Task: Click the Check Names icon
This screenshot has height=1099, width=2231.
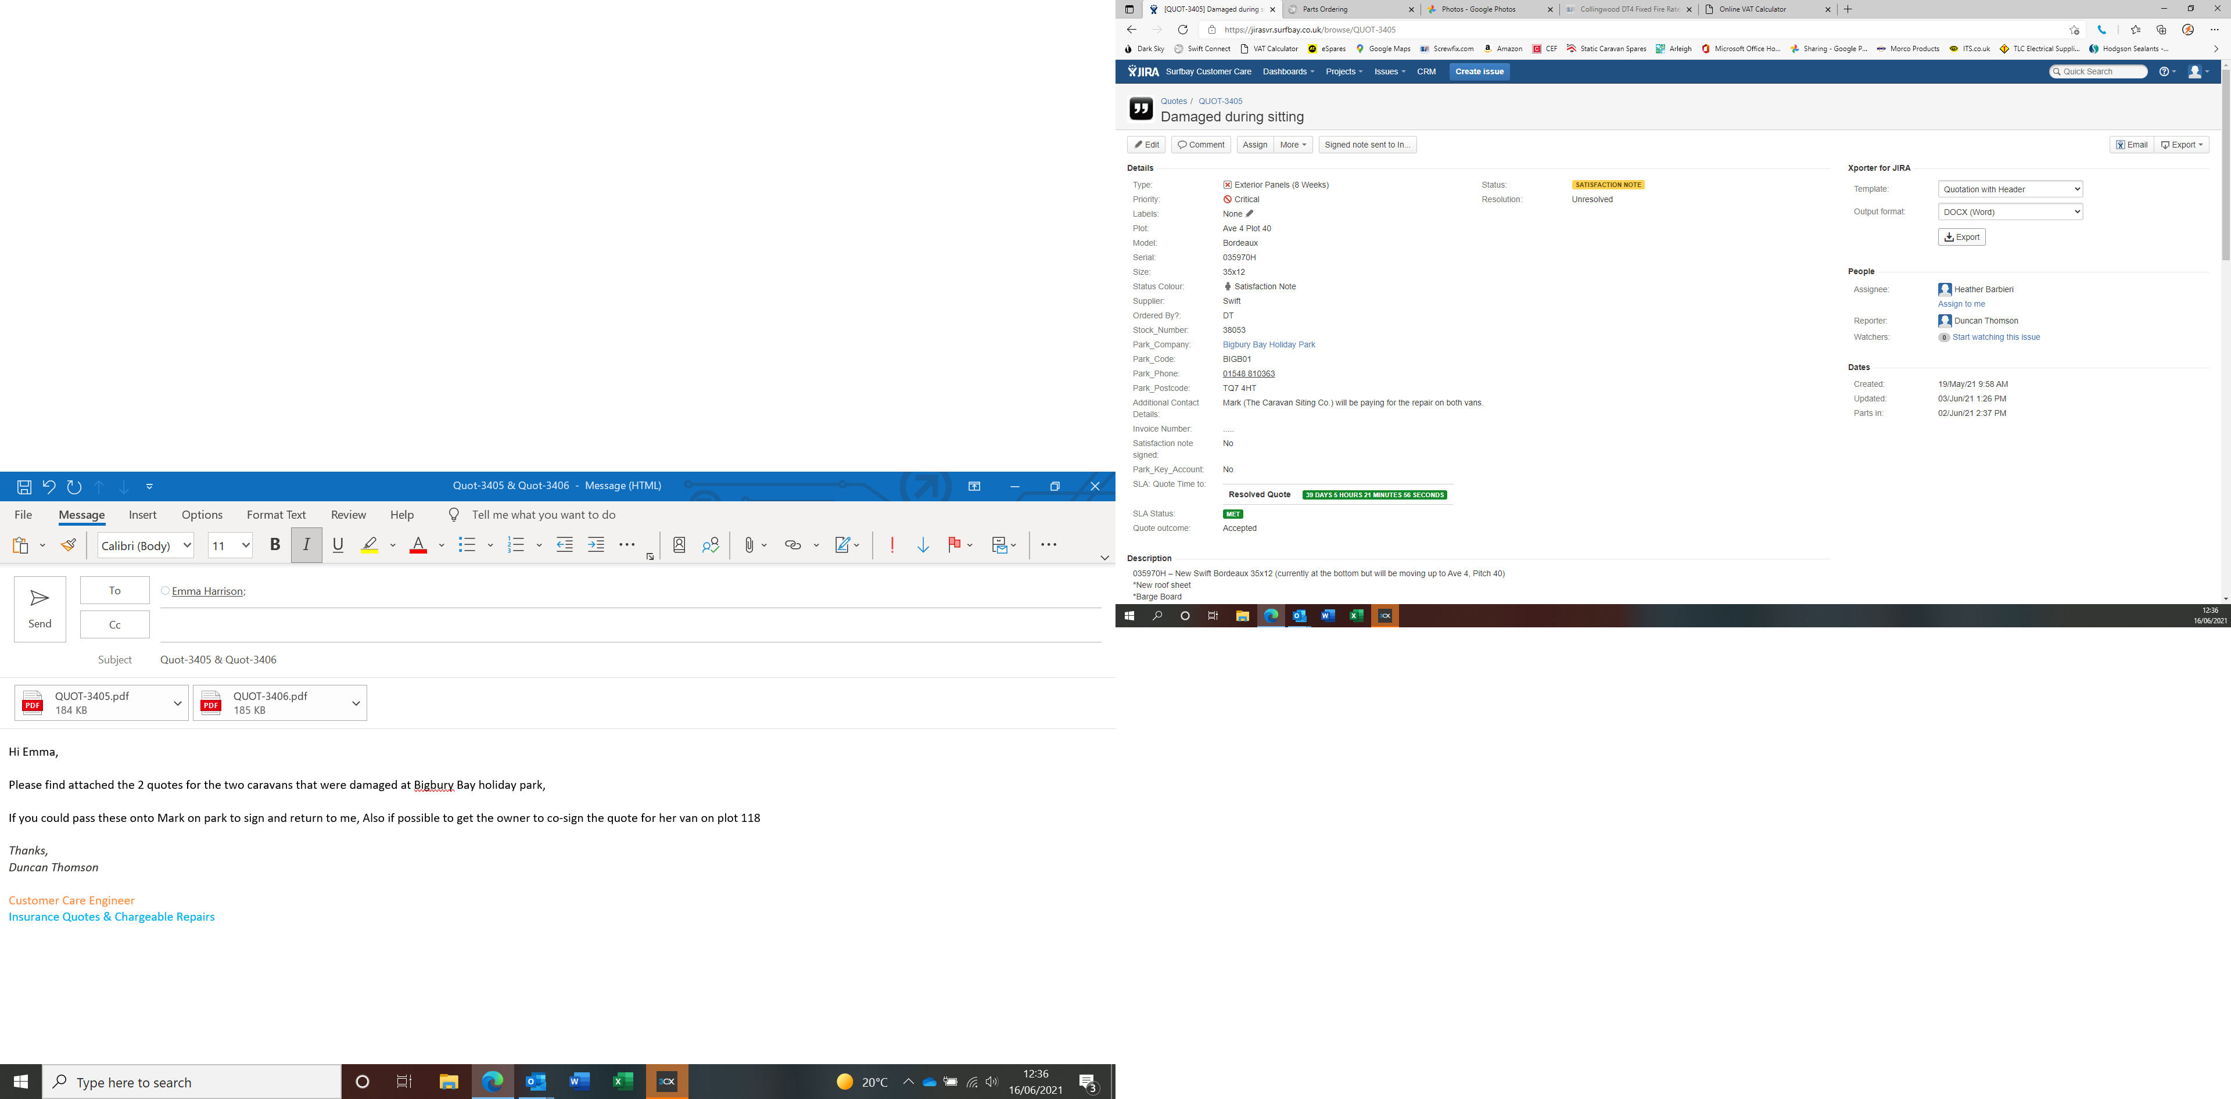Action: pyautogui.click(x=711, y=545)
